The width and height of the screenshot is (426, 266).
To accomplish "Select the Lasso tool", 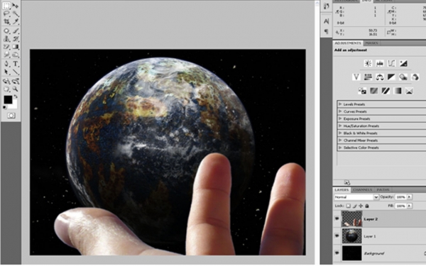I will pos(6,13).
